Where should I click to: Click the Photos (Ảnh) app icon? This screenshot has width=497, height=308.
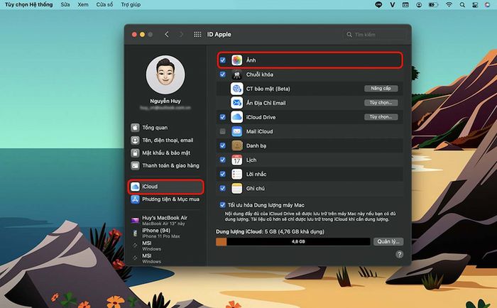click(236, 60)
